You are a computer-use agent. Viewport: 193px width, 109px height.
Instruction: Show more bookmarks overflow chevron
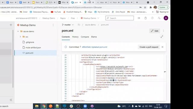[x=153, y=12]
